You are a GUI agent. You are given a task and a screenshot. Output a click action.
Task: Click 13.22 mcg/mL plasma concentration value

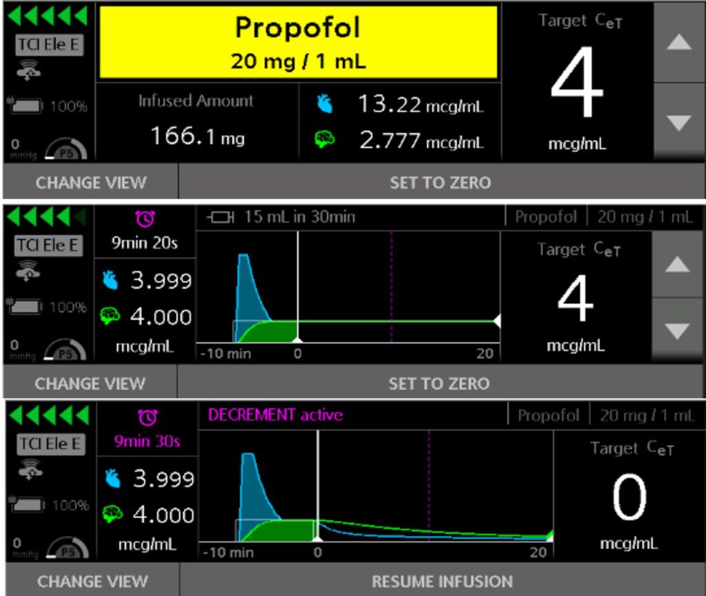[421, 104]
